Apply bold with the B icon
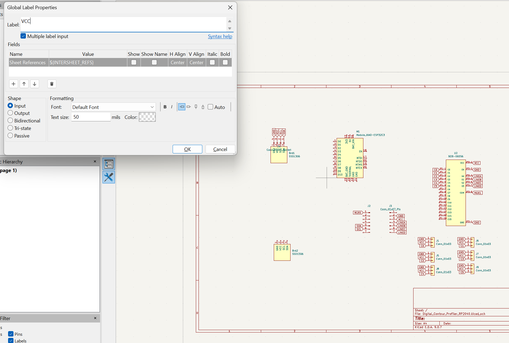Image resolution: width=509 pixels, height=343 pixels. (x=165, y=107)
